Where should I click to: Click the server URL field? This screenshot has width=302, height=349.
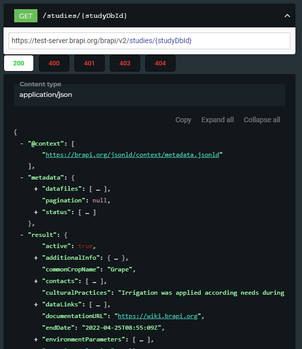(149, 41)
